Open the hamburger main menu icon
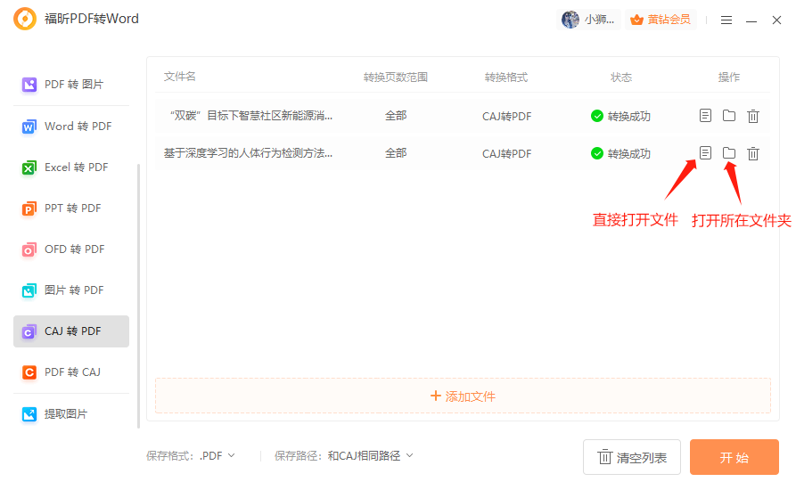 point(726,20)
